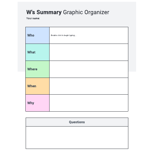Select the empty When answer cell
The width and height of the screenshot is (154, 154).
pyautogui.click(x=89, y=86)
